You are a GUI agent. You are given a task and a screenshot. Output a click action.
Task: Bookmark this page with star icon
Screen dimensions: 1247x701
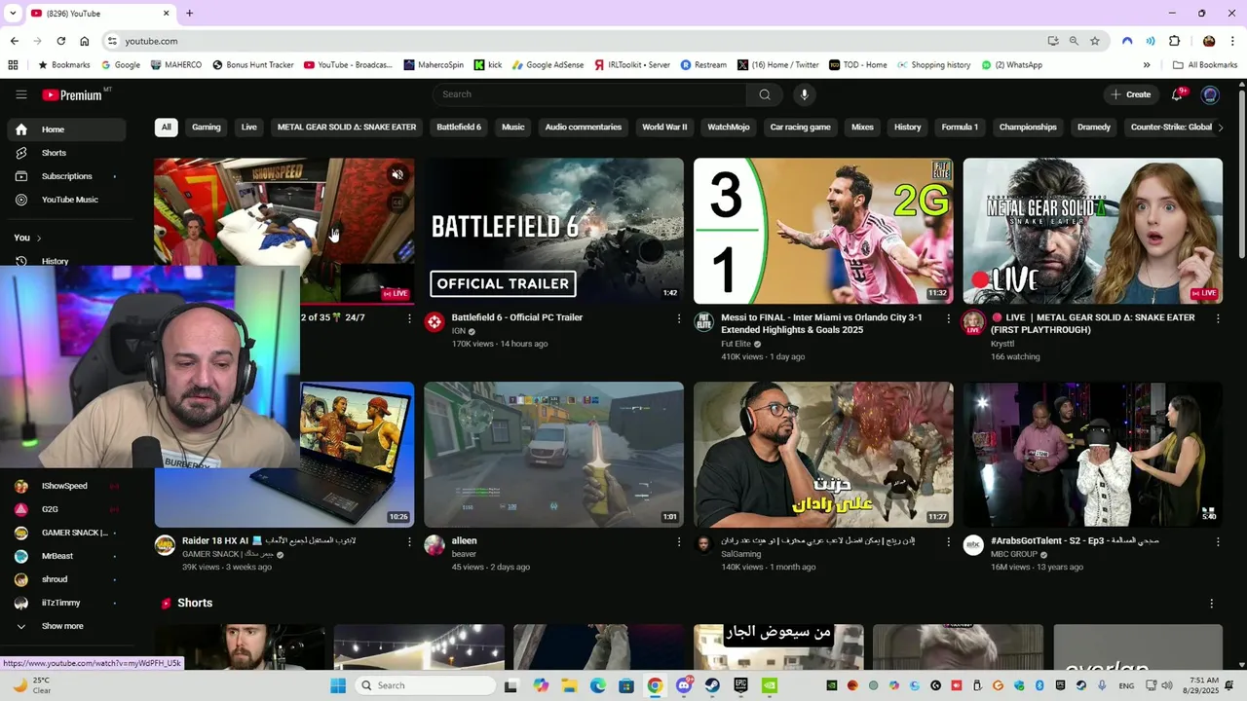[x=1095, y=41]
